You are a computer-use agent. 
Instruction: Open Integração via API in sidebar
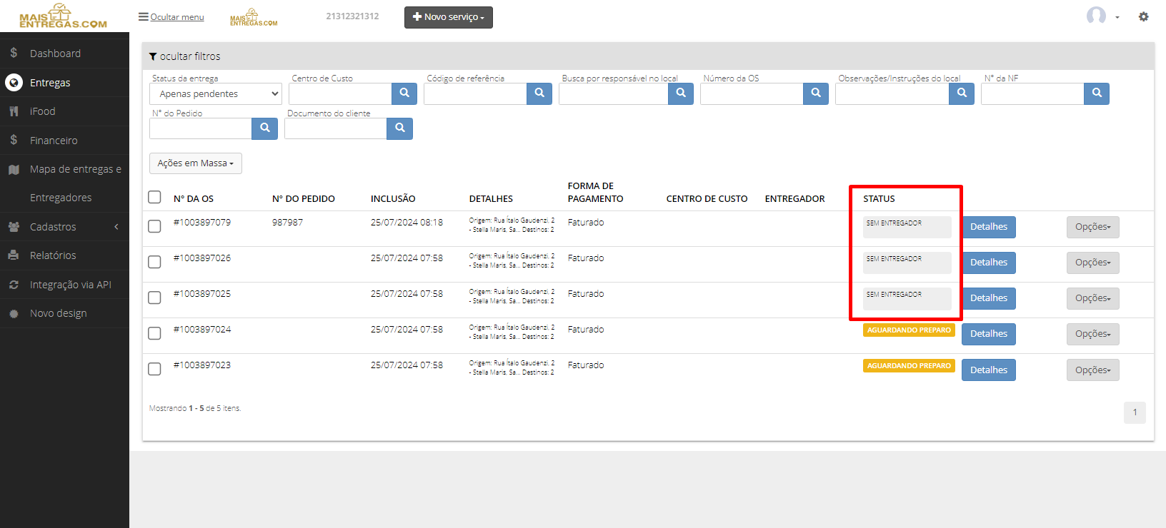click(x=64, y=285)
